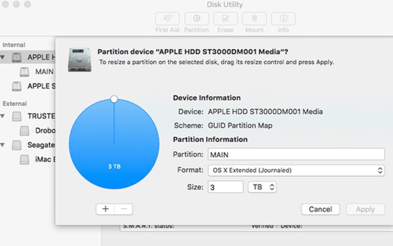
Task: Select the APPLE HDD drive icon in the sidebar
Action: [17, 58]
